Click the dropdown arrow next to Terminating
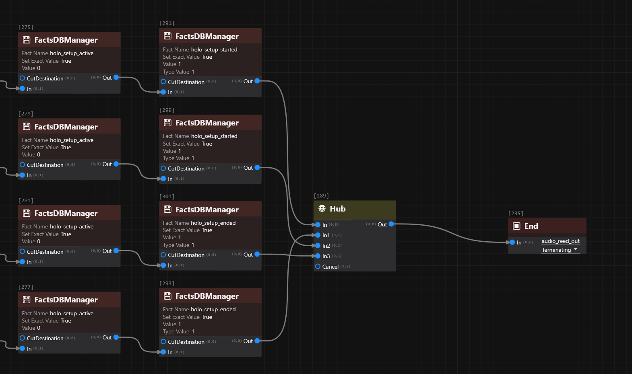The width and height of the screenshot is (632, 374). coord(576,249)
